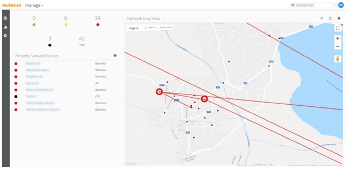Open the blue user account avatar

pyautogui.click(x=341, y=5)
